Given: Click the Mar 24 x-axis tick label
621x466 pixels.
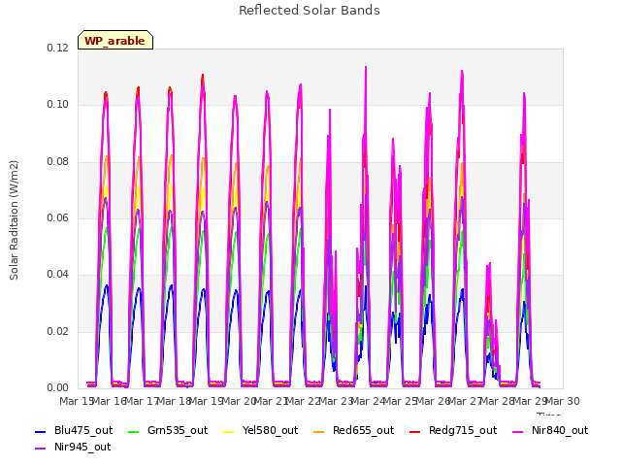Looking at the screenshot, I should click(x=368, y=401).
